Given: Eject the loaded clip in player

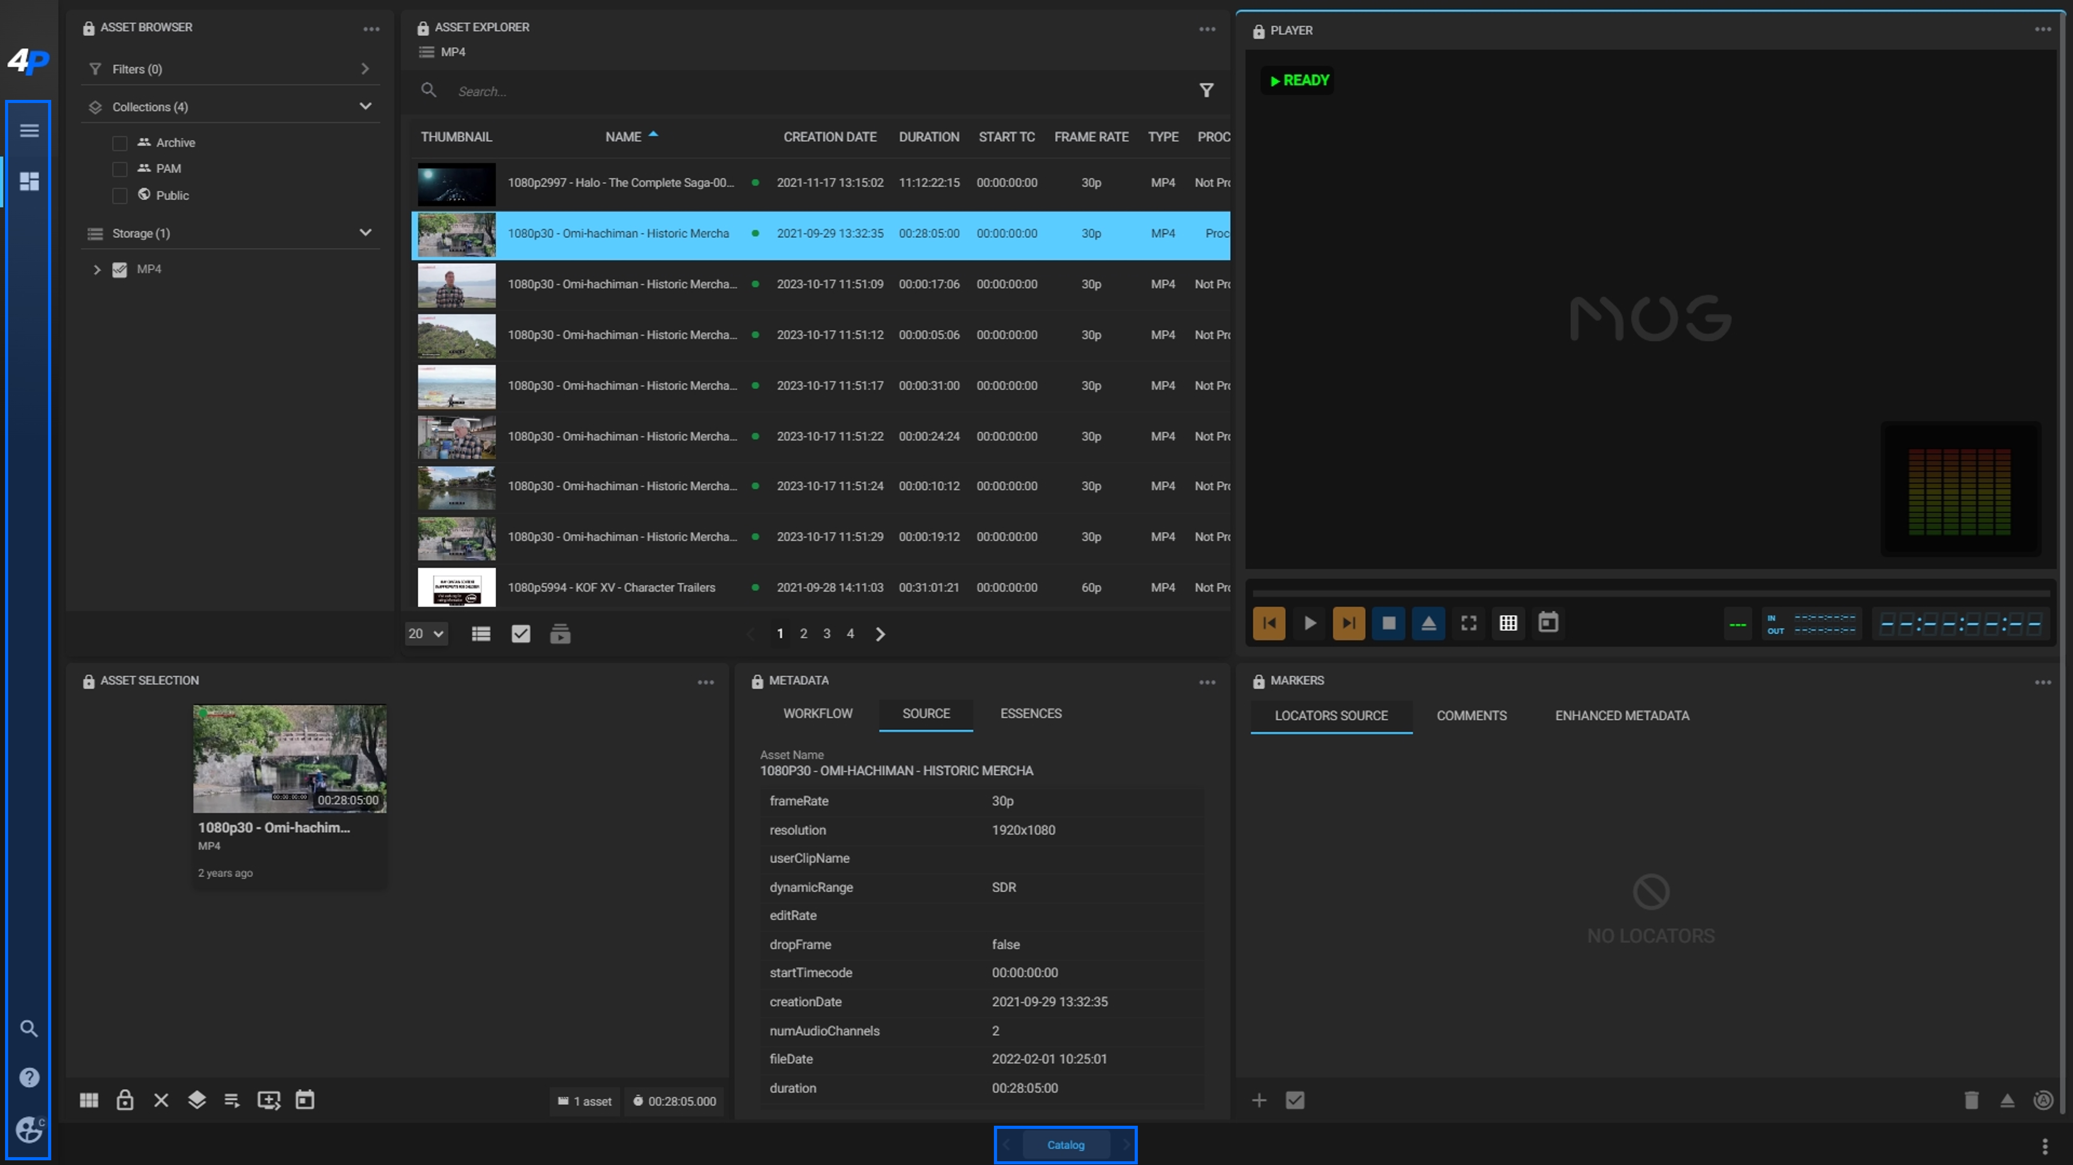Looking at the screenshot, I should (1429, 623).
